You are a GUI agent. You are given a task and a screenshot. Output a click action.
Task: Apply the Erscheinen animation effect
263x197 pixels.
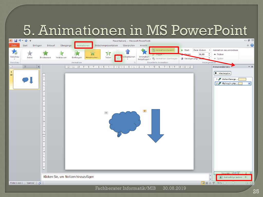45,54
